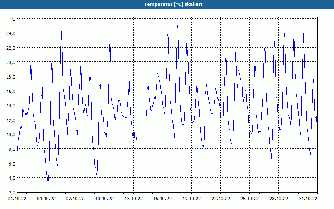Click the date label 28.10.22
This screenshot has height=209, width=334.
(279, 199)
